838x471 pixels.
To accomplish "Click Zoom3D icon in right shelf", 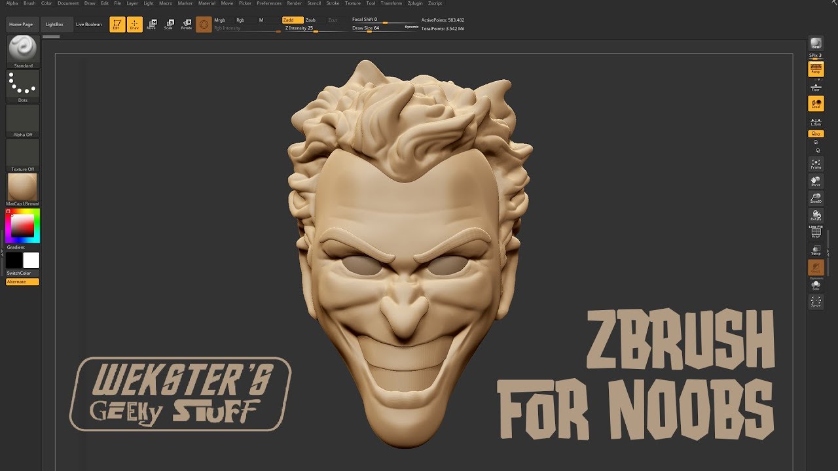I will coord(816,198).
